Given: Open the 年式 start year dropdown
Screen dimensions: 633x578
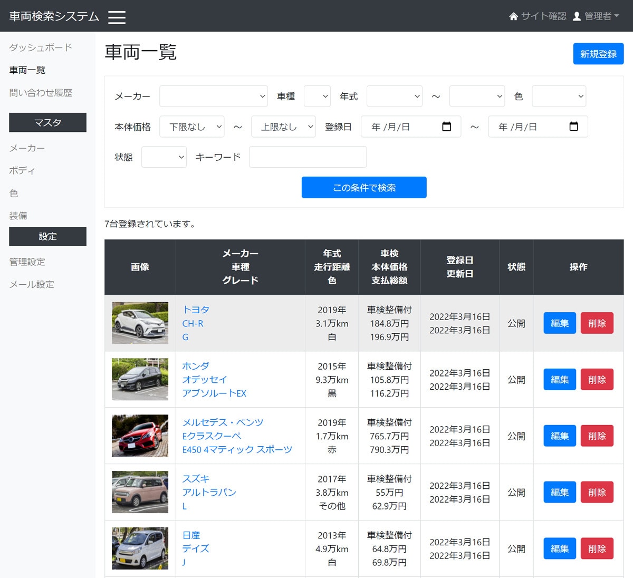Looking at the screenshot, I should (395, 96).
